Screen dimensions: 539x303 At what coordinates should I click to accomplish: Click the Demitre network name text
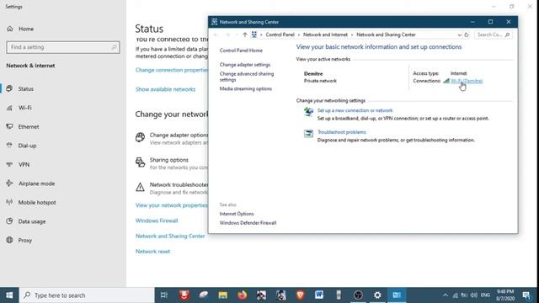(x=313, y=73)
